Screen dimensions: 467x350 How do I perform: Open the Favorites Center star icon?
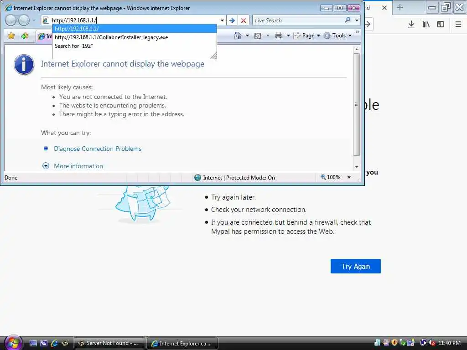click(11, 36)
